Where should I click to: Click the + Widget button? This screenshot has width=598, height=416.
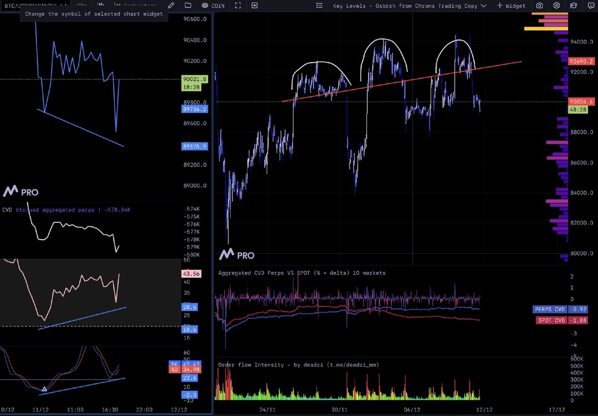tap(511, 6)
